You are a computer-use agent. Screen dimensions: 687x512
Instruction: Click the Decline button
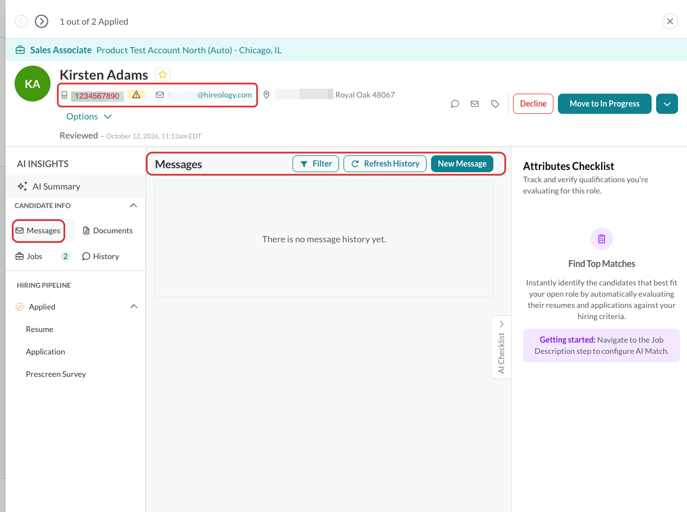533,104
